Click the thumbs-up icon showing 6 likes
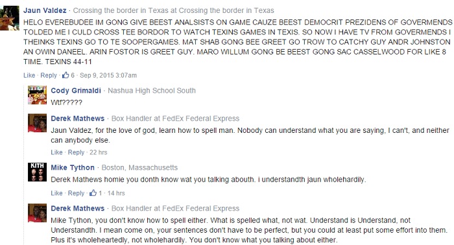The height and width of the screenshot is (245, 454). point(66,75)
